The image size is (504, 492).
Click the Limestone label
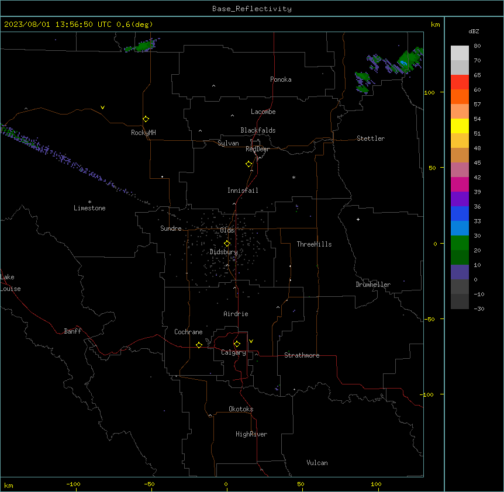click(x=89, y=208)
